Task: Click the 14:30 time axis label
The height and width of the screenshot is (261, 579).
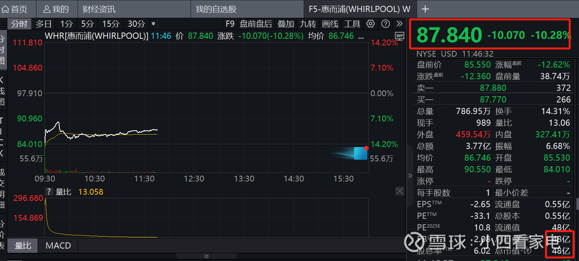Action: [294, 179]
